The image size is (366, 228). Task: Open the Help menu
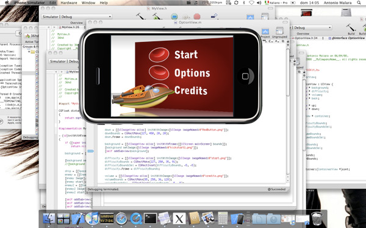point(104,3)
